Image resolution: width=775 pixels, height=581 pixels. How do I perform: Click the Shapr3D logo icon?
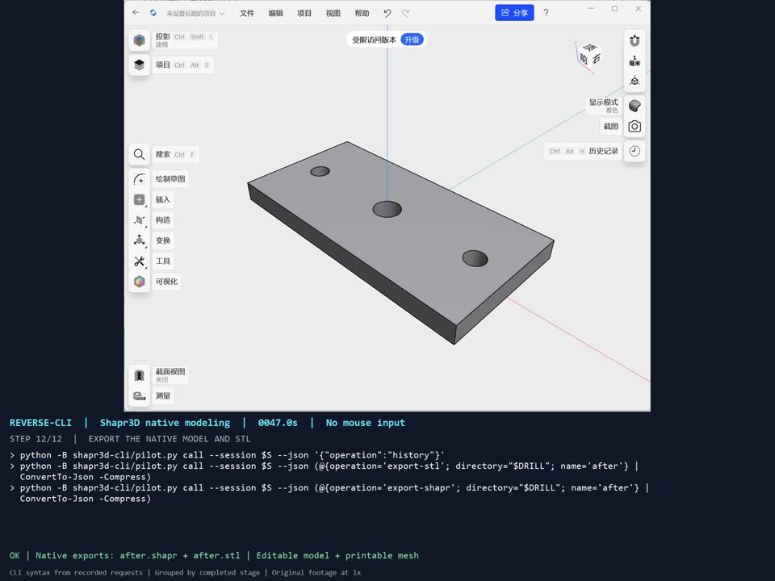(153, 13)
